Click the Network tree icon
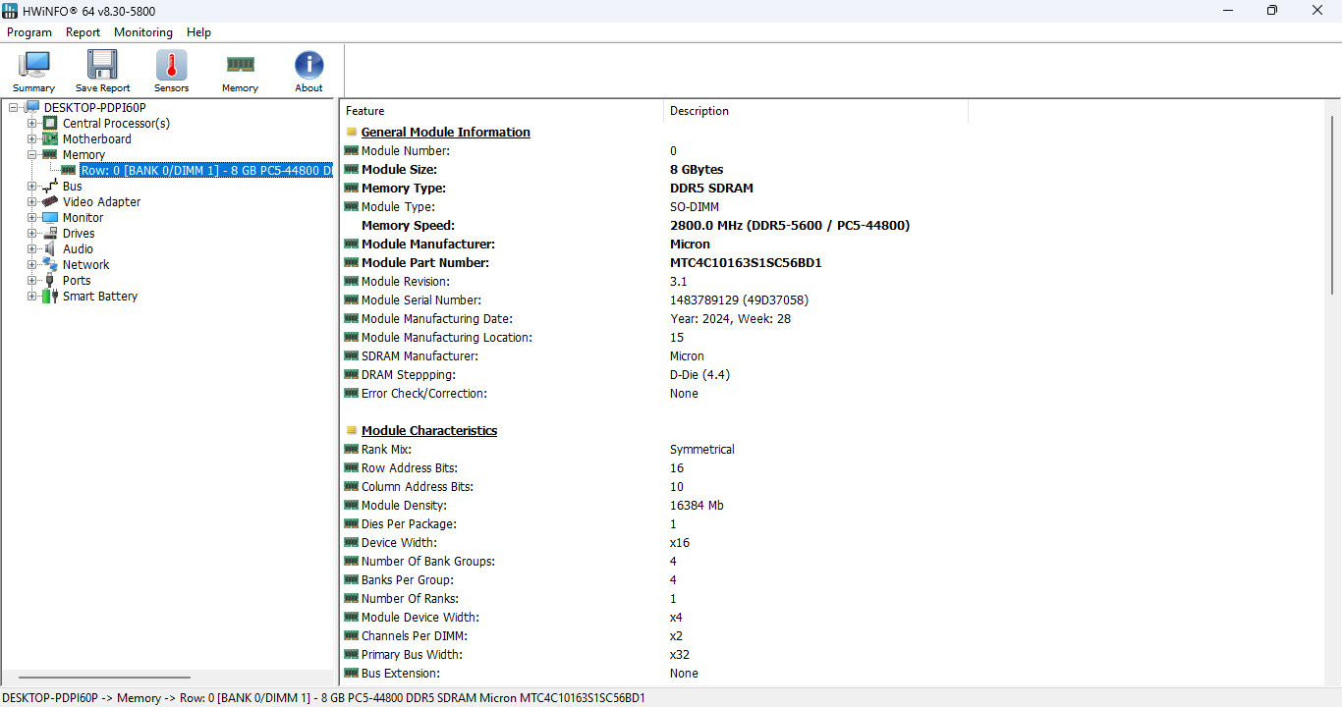Image resolution: width=1342 pixels, height=707 pixels. point(50,264)
